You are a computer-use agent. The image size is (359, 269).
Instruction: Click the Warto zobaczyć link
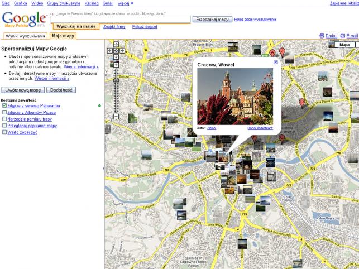click(22, 132)
